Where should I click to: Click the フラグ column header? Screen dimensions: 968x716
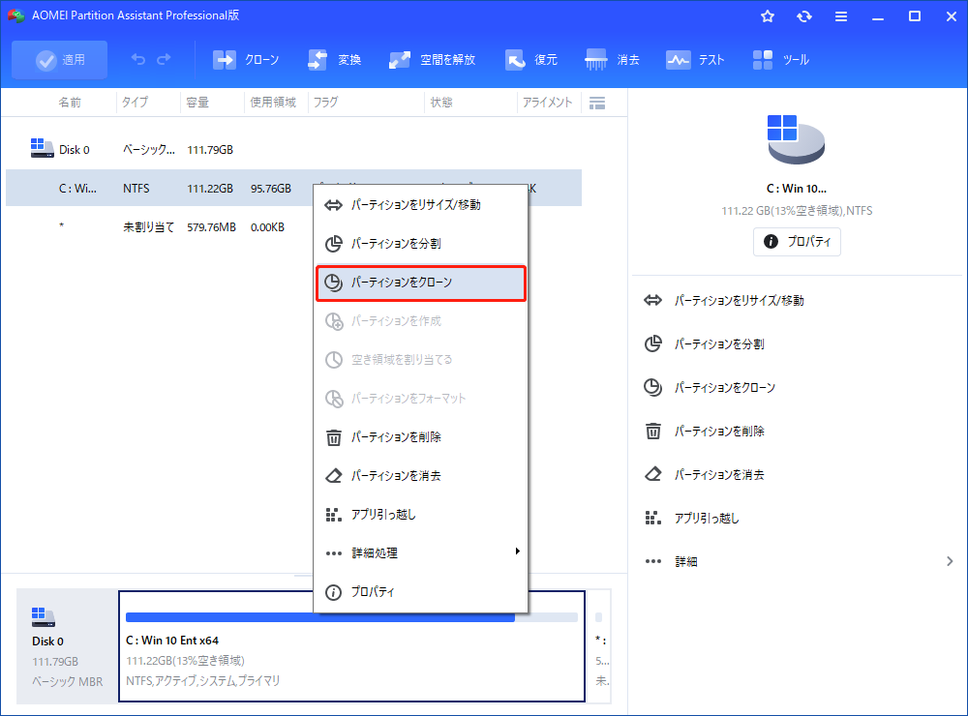click(x=325, y=103)
